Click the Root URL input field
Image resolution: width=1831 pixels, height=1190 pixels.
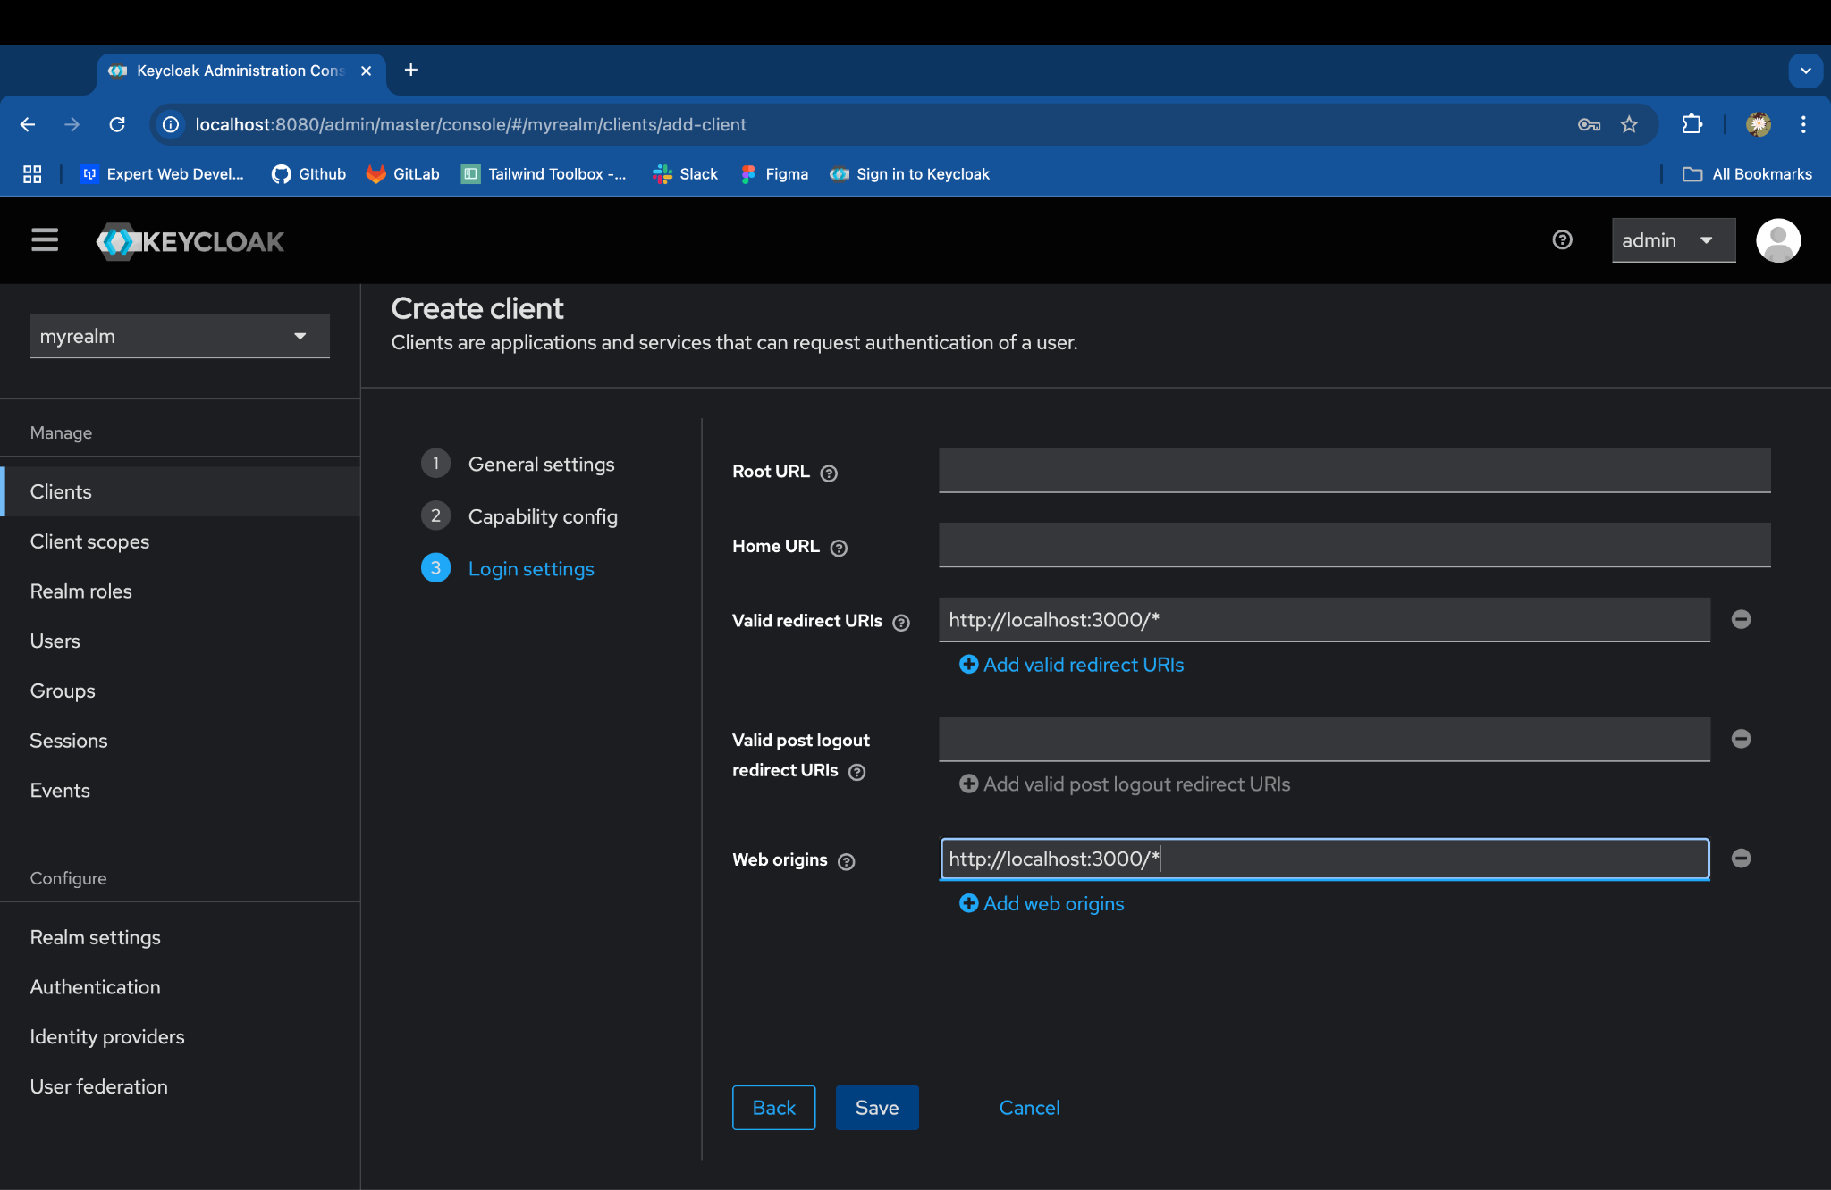pyautogui.click(x=1354, y=471)
